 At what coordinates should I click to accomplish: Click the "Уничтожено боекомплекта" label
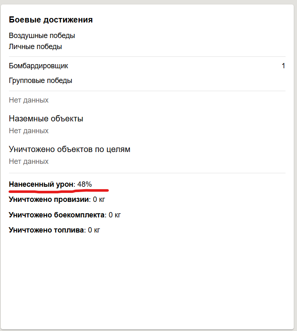coord(56,215)
